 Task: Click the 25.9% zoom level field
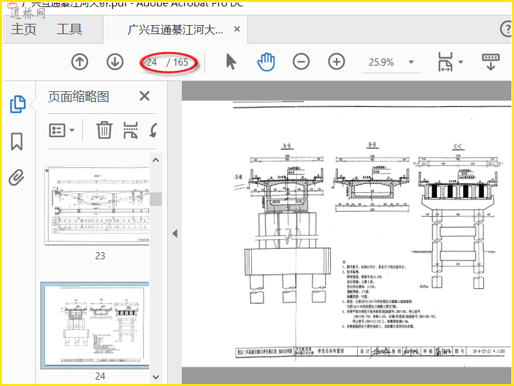382,62
